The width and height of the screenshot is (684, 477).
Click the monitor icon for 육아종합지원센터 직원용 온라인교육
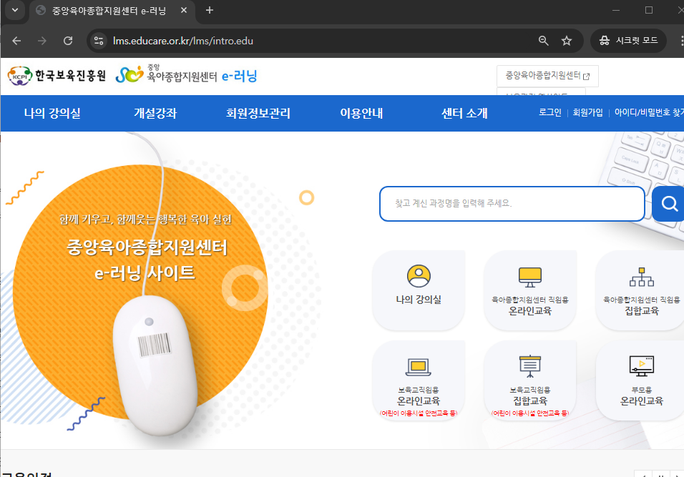click(x=529, y=276)
